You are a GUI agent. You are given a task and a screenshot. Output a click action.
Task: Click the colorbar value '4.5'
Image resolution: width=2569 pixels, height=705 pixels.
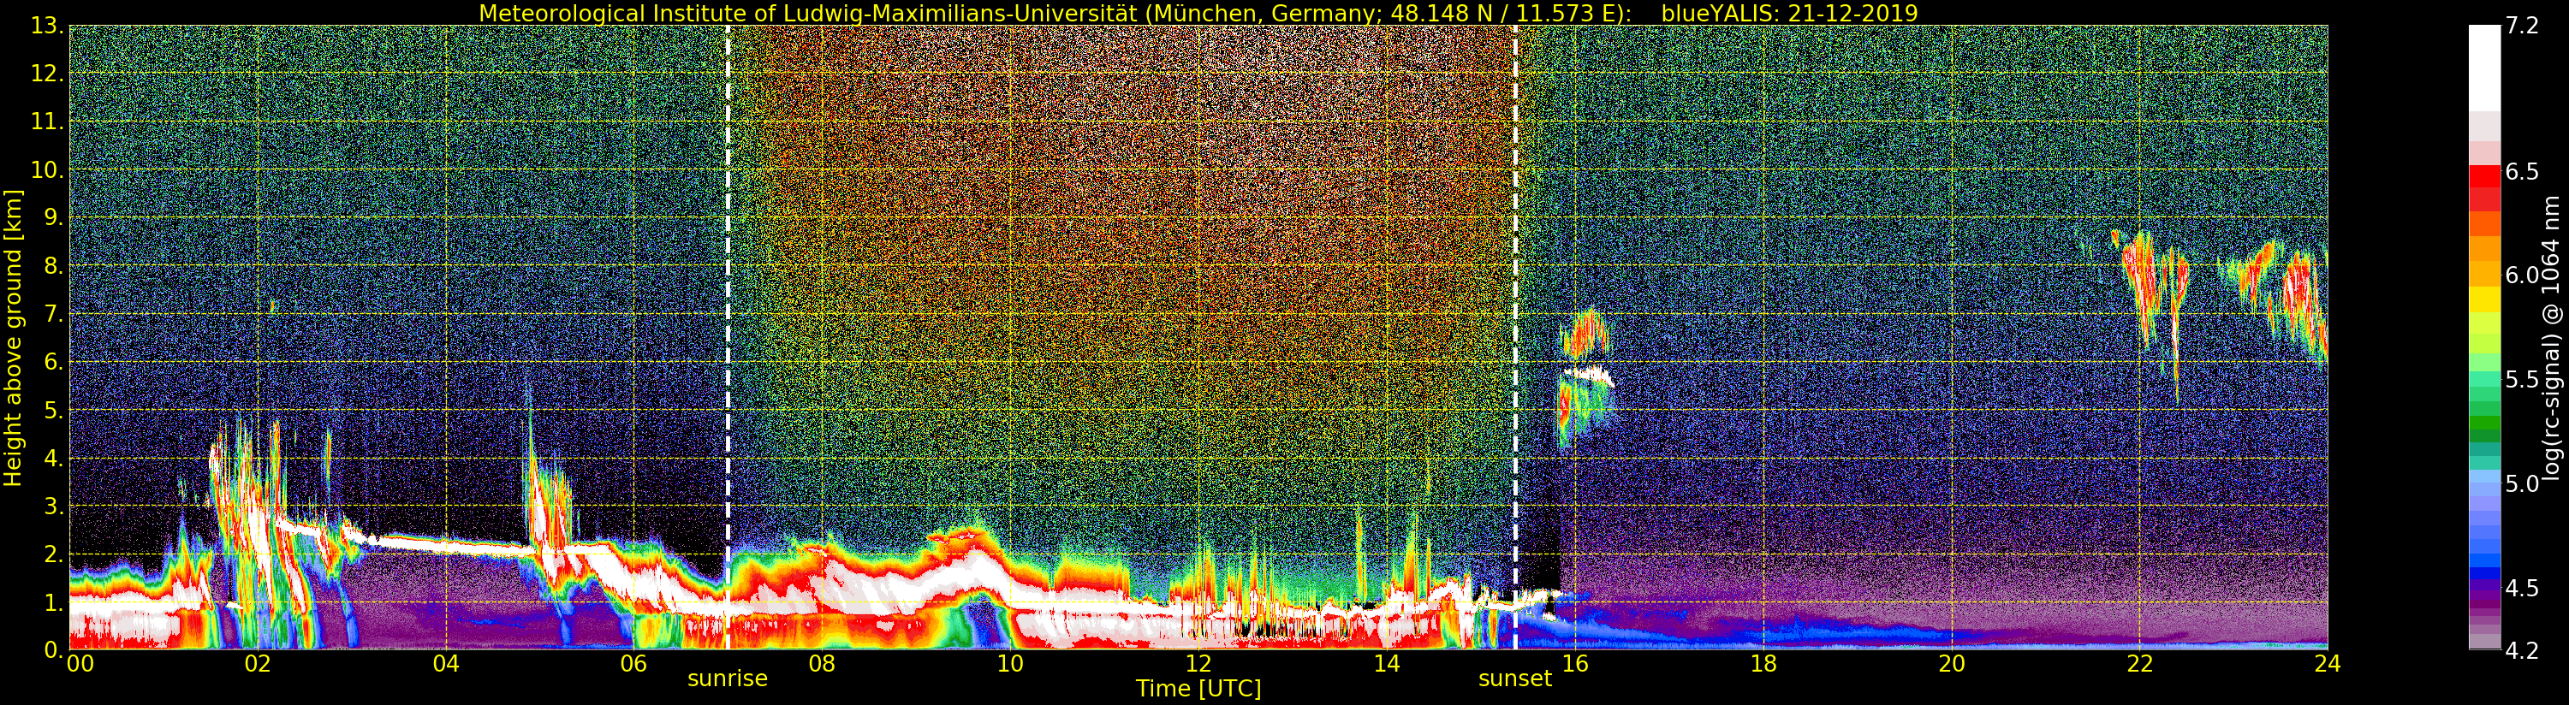2521,587
